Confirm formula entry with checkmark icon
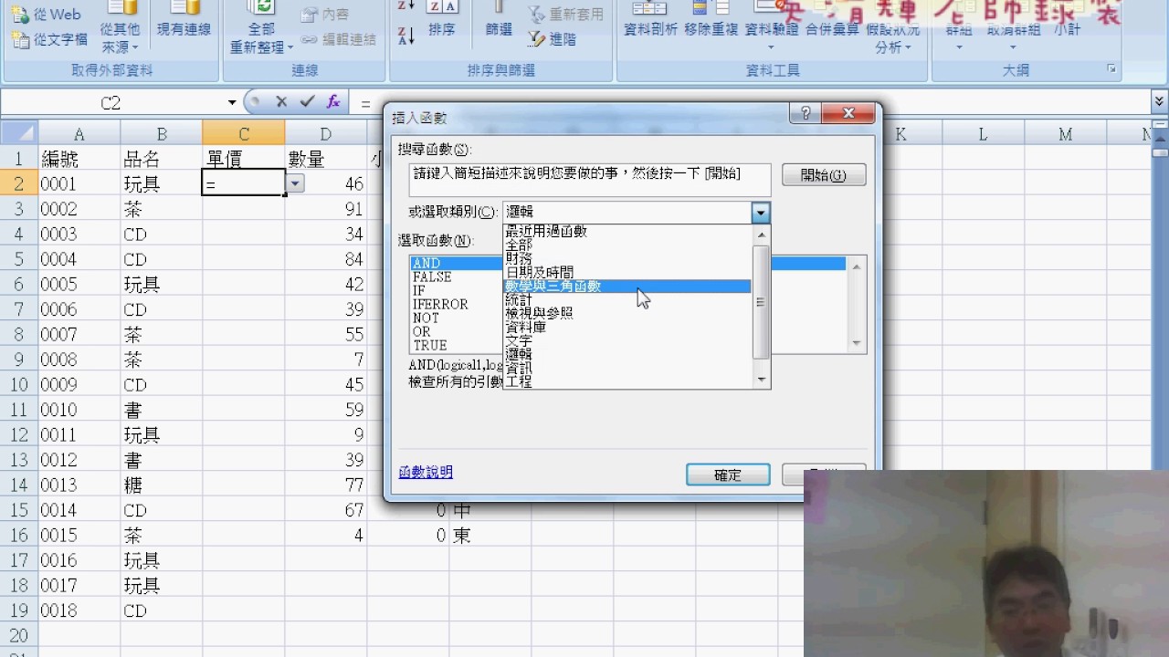This screenshot has width=1169, height=657. pyautogui.click(x=307, y=102)
